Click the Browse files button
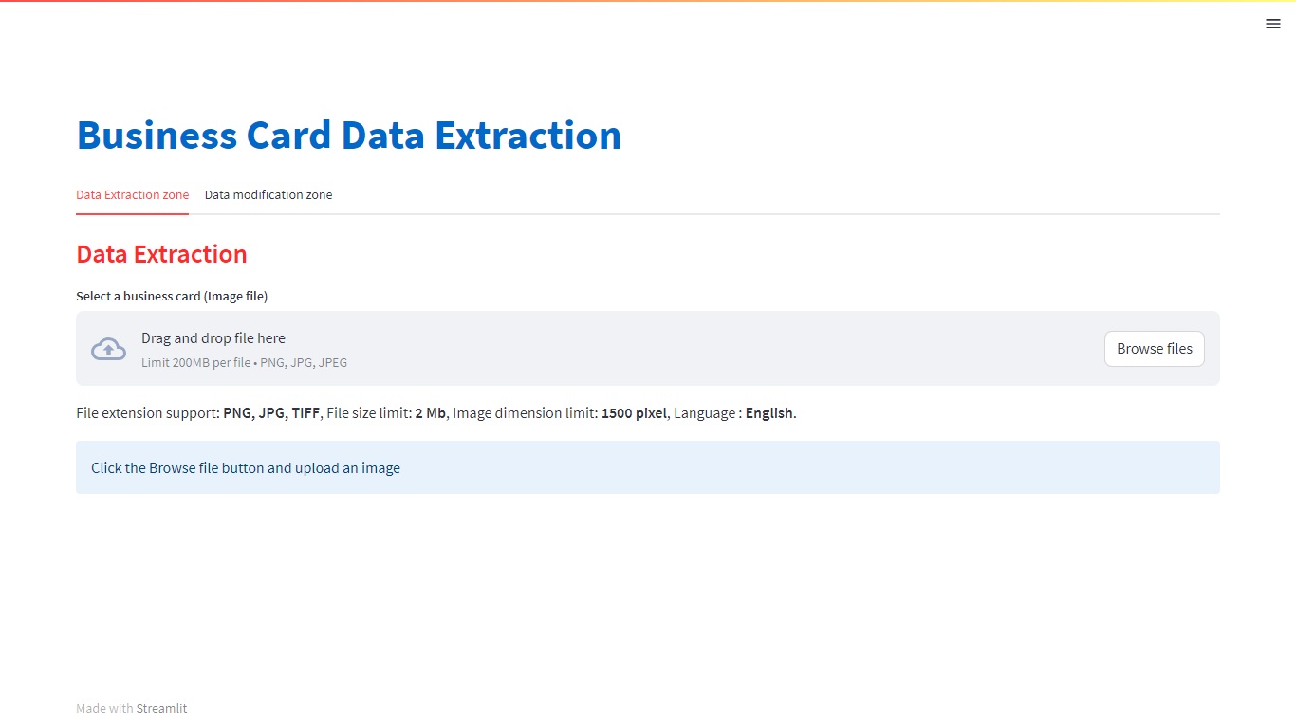The width and height of the screenshot is (1296, 728). tap(1155, 349)
